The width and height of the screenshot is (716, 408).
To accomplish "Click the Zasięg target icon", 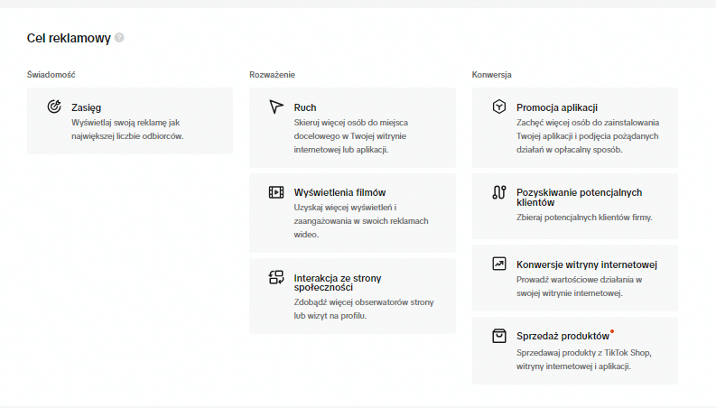I will [x=54, y=107].
